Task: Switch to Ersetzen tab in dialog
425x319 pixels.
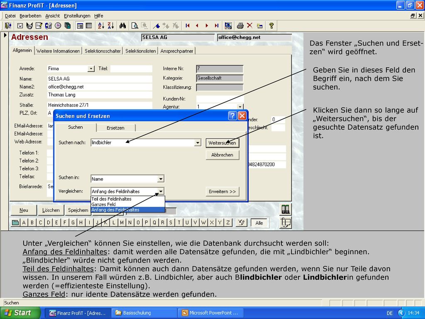Action: point(115,128)
